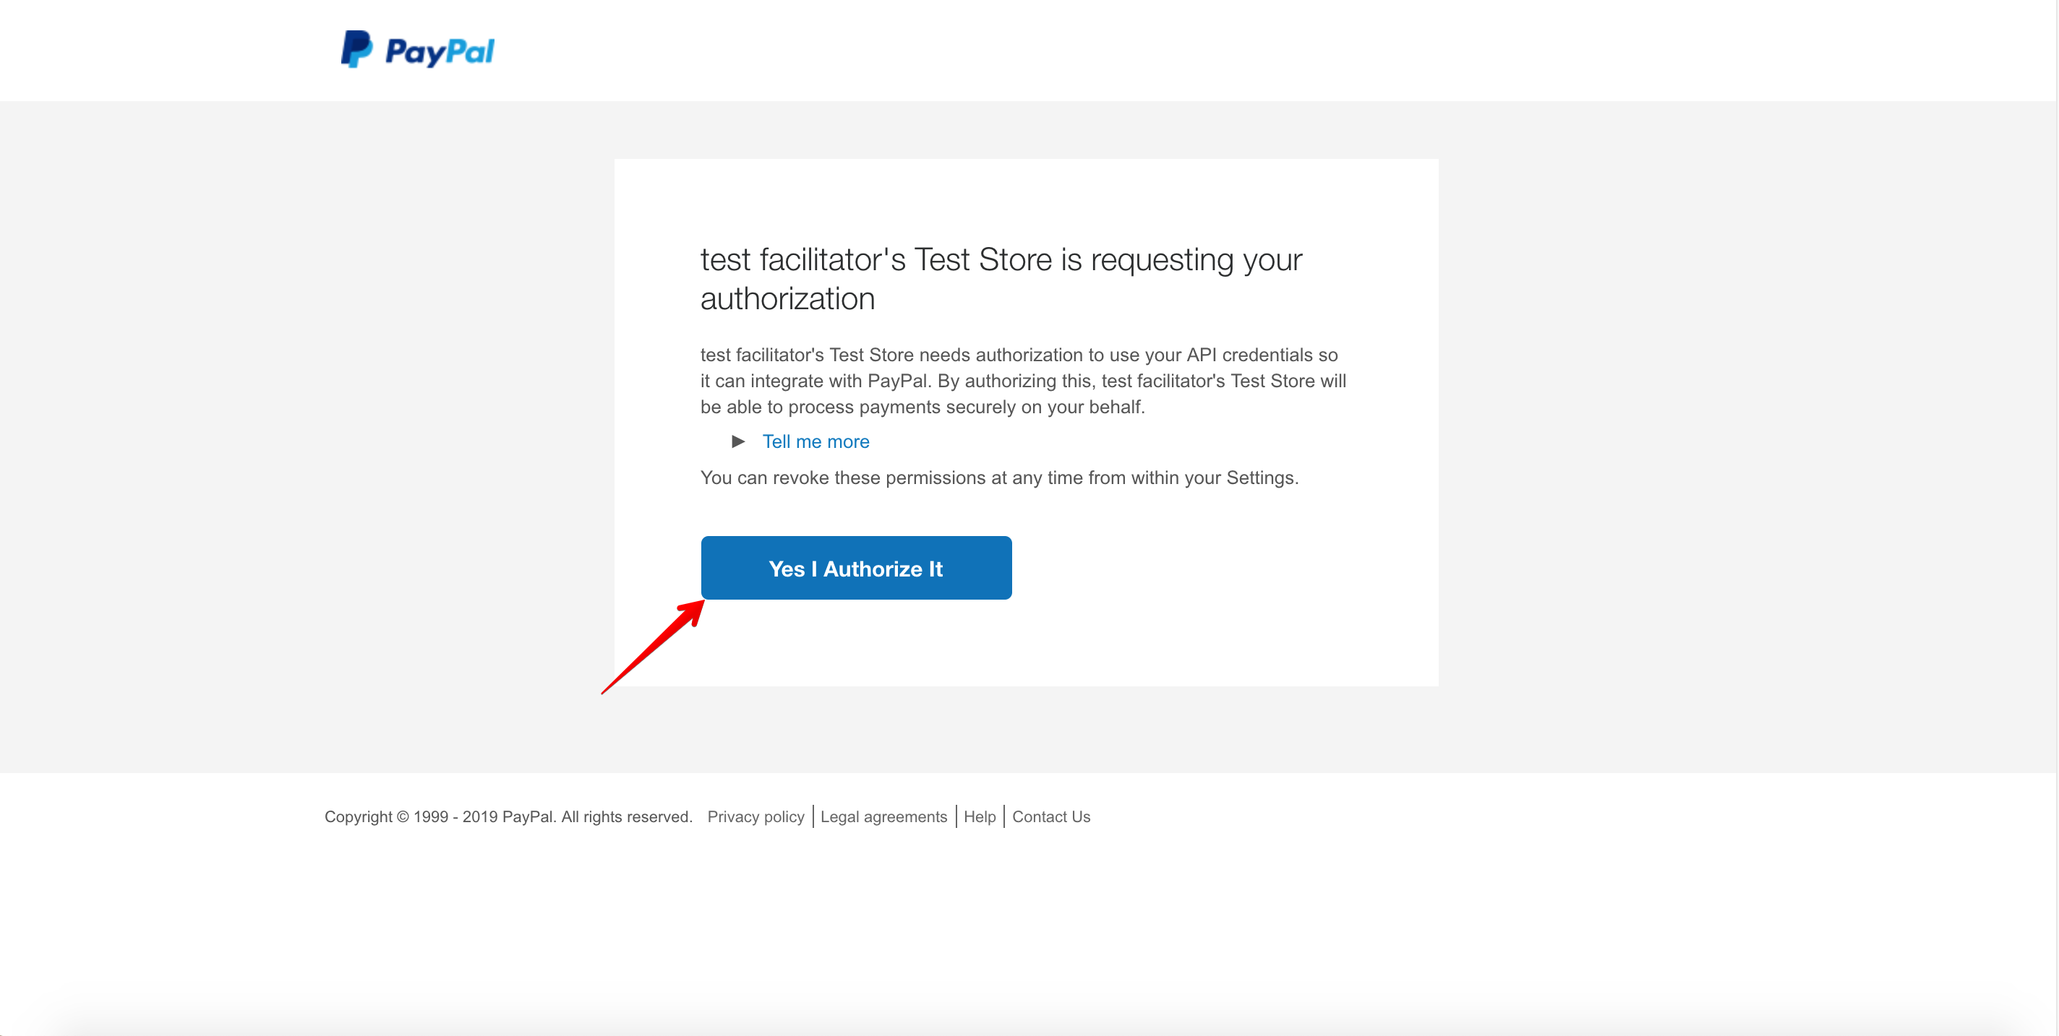The height and width of the screenshot is (1036, 2059).
Task: Click the 'You can revoke these permissions' sentence
Action: [999, 478]
